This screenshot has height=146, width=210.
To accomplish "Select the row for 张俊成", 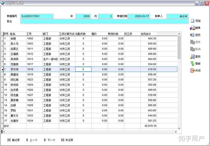I will click(x=90, y=85).
